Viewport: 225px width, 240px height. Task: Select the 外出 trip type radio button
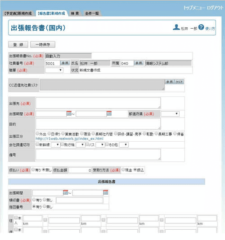(37, 134)
